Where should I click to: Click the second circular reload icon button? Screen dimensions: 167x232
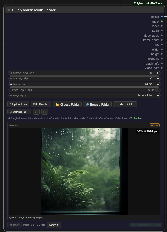tap(44, 112)
